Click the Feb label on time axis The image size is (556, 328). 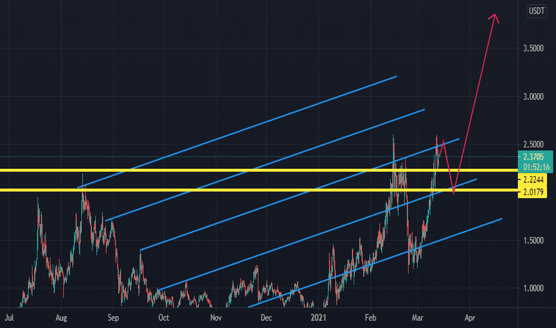(x=370, y=318)
